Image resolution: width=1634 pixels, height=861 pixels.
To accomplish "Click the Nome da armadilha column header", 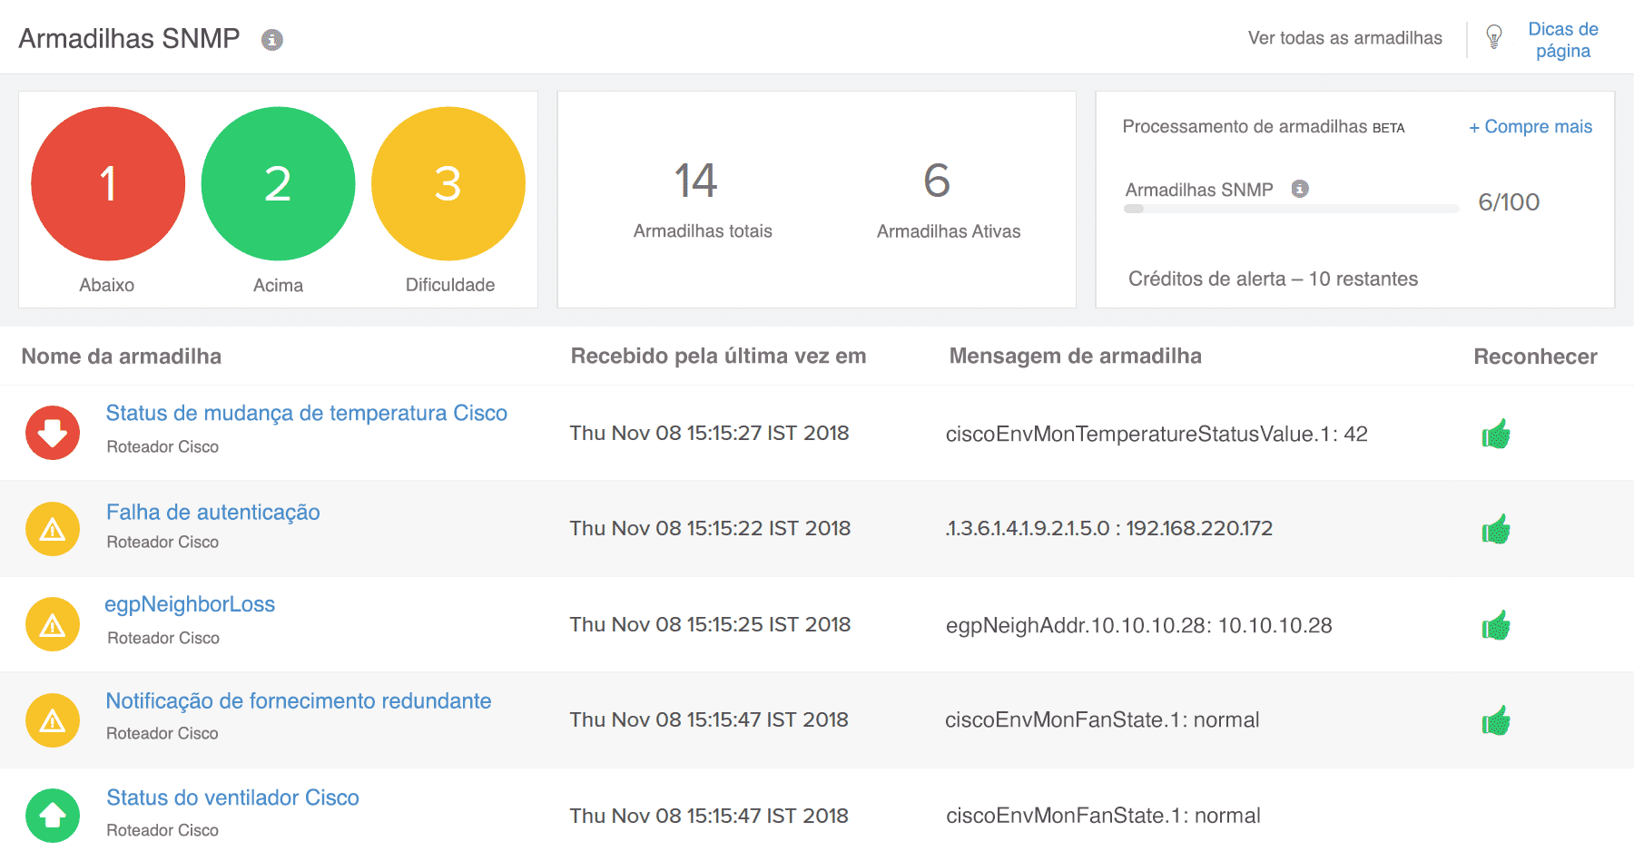I will click(122, 357).
